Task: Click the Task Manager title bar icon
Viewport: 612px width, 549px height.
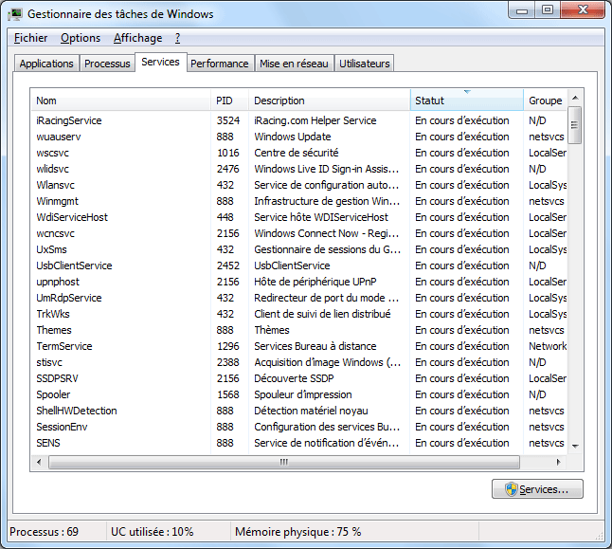Action: click(16, 14)
